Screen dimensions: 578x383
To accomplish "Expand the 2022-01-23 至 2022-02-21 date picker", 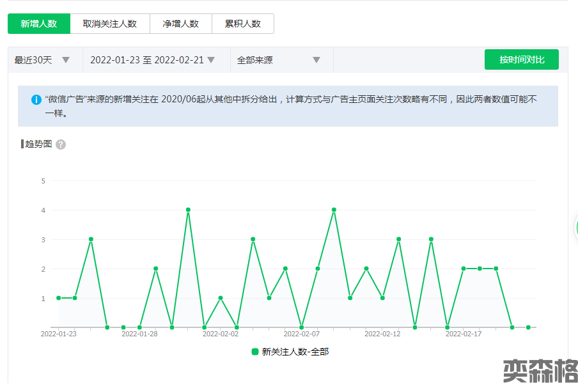I will pyautogui.click(x=152, y=60).
